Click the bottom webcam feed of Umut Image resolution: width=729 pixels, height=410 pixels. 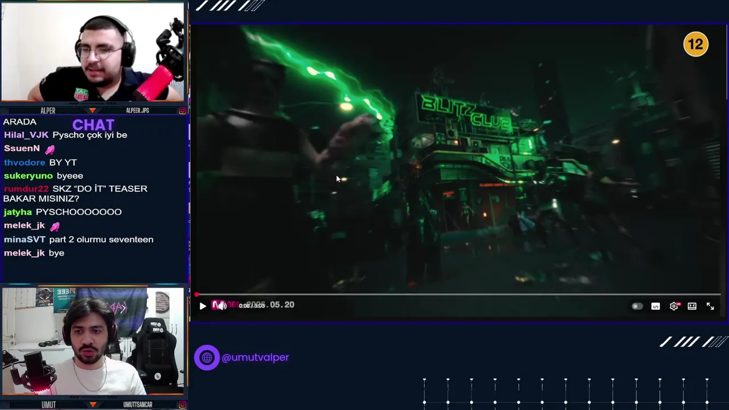point(93,341)
